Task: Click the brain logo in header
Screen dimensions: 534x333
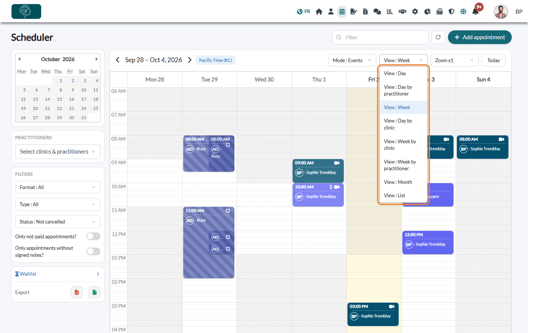Action: pos(26,11)
